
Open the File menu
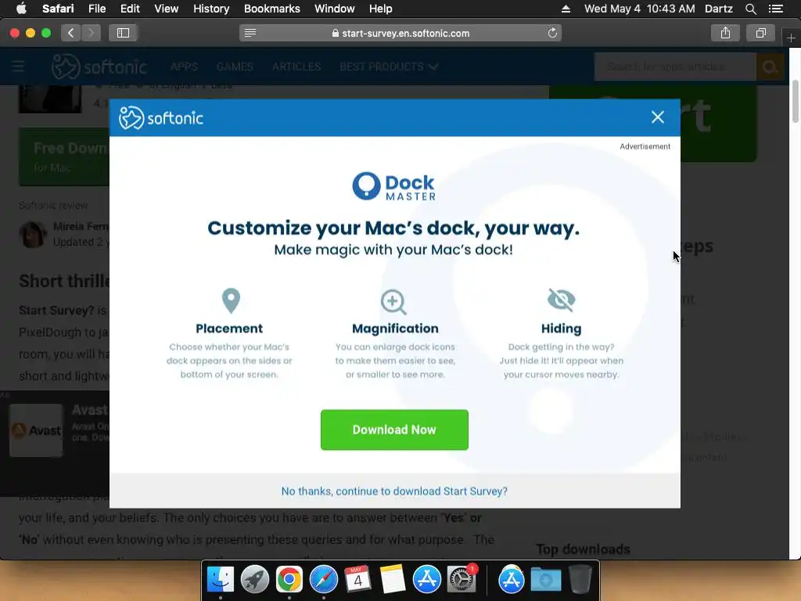coord(96,9)
